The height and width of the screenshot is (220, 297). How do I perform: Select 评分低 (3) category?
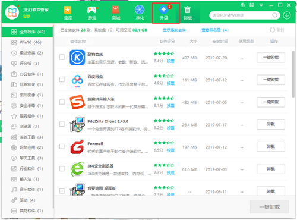pos(27,64)
